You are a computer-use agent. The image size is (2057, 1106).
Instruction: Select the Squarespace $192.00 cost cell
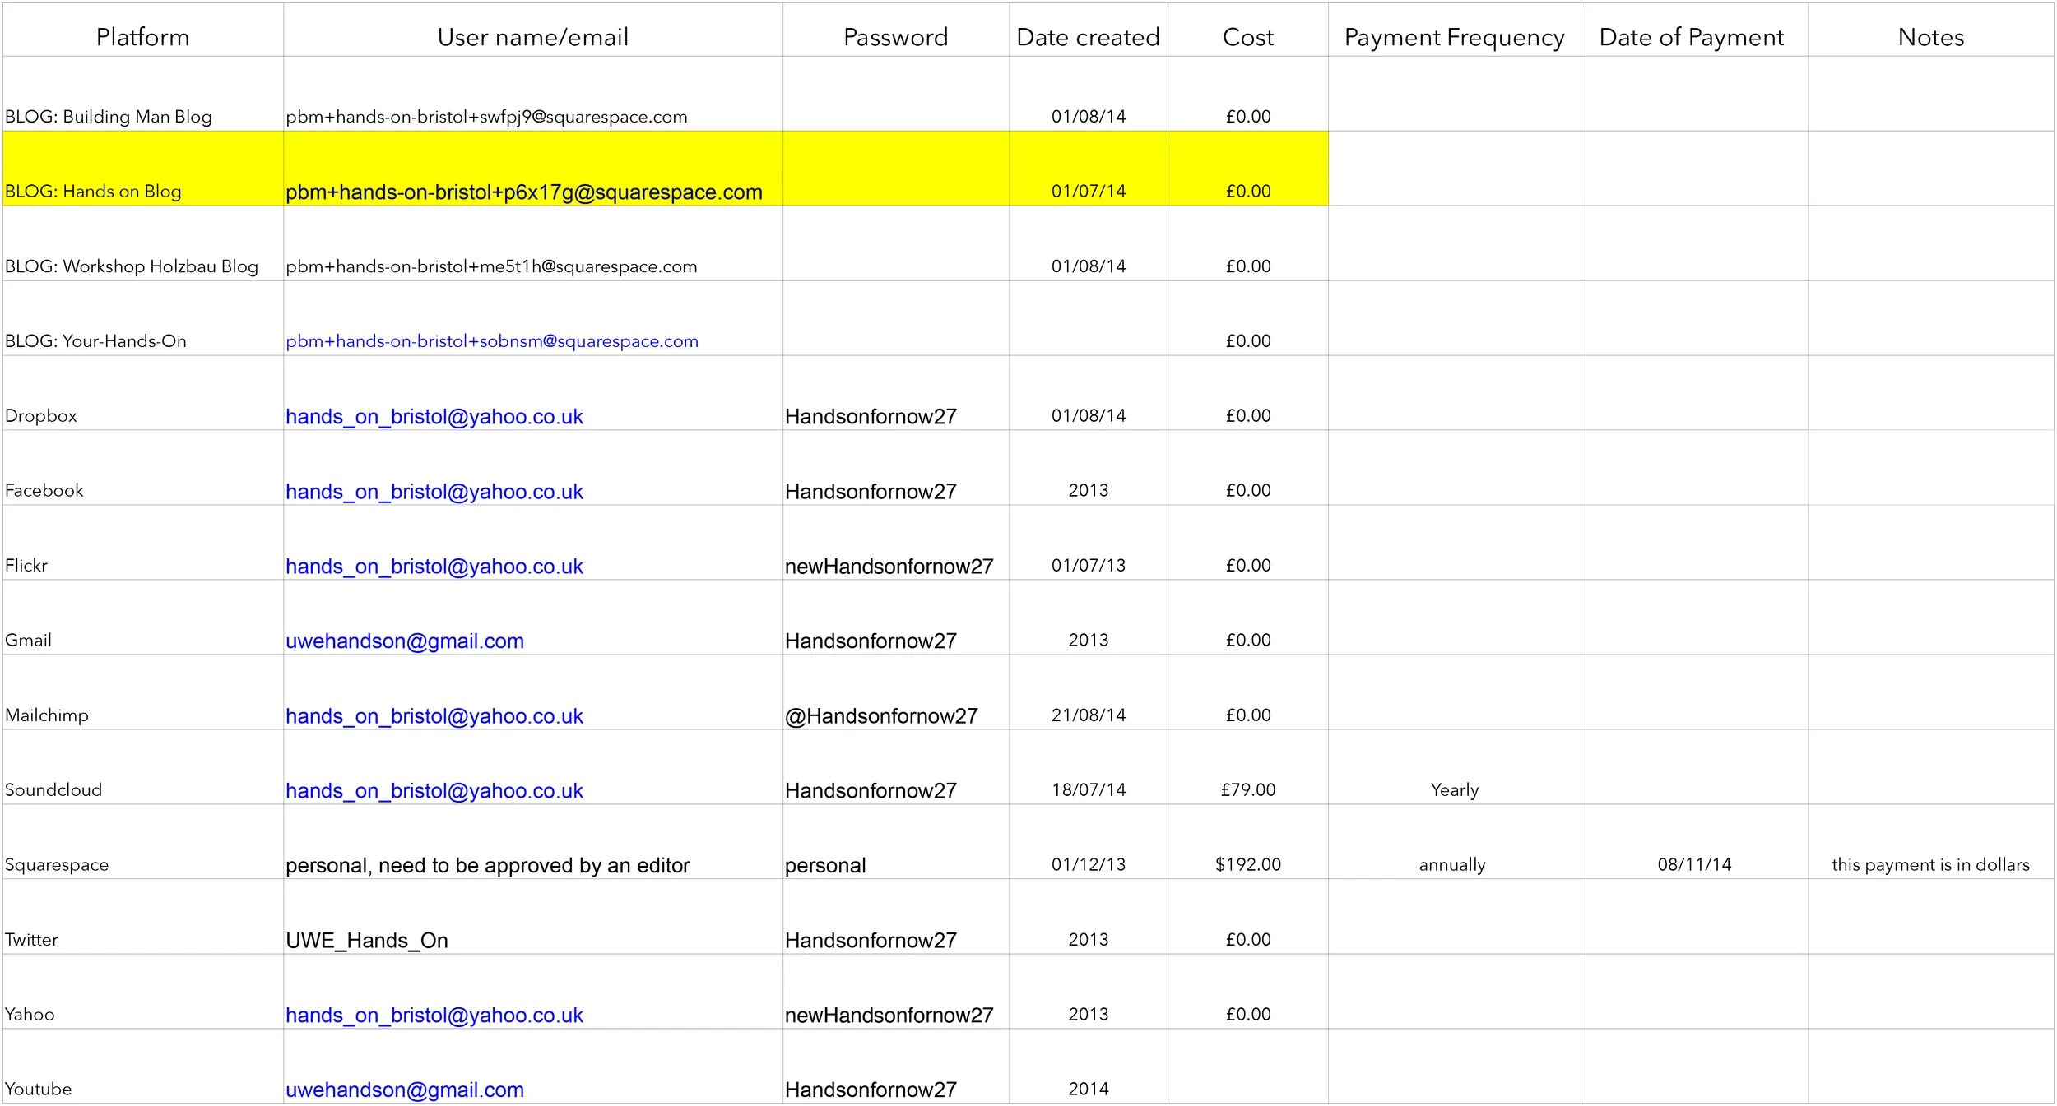[1247, 864]
